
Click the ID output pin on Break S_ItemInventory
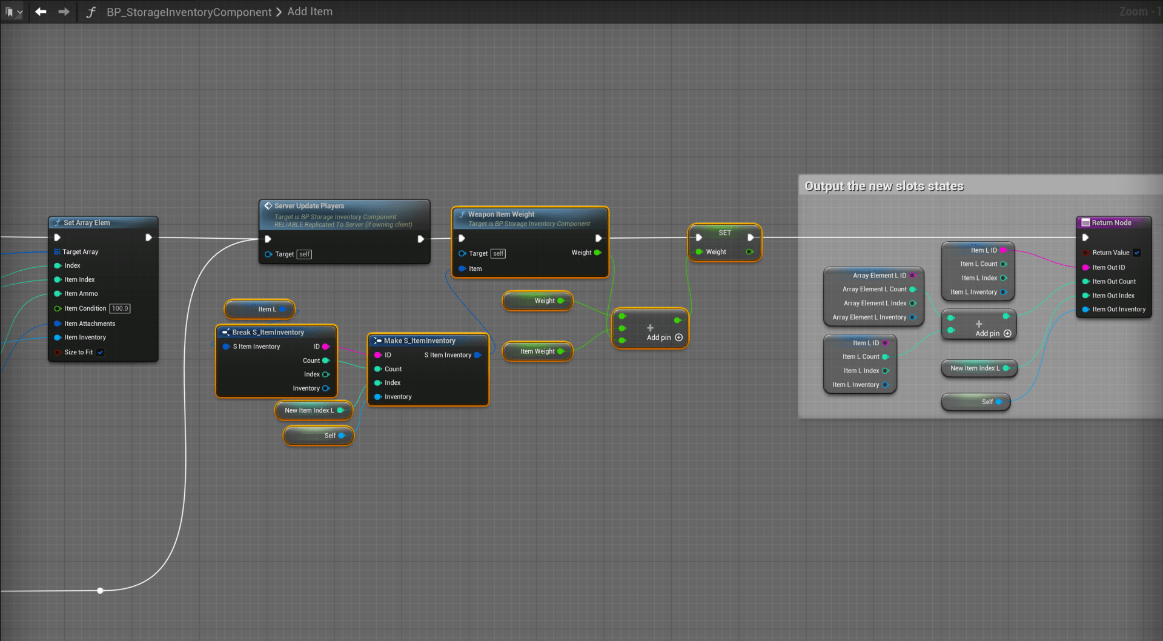(x=326, y=347)
